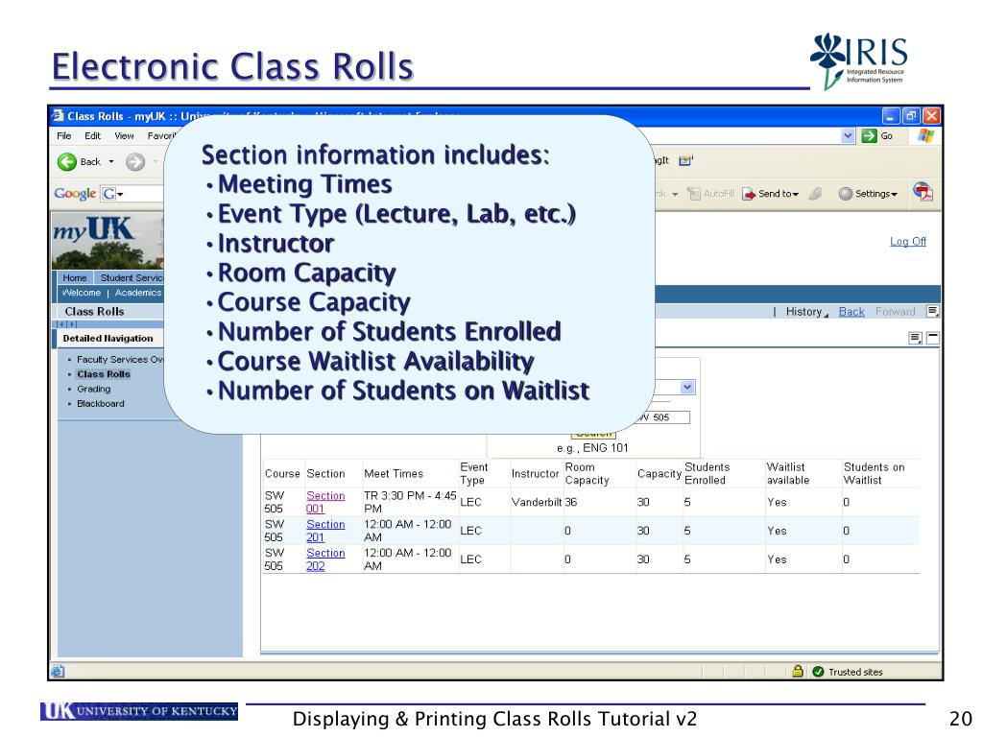This screenshot has height=737, width=983.
Task: Open the page options menu icon beside Forward
Action: click(933, 312)
